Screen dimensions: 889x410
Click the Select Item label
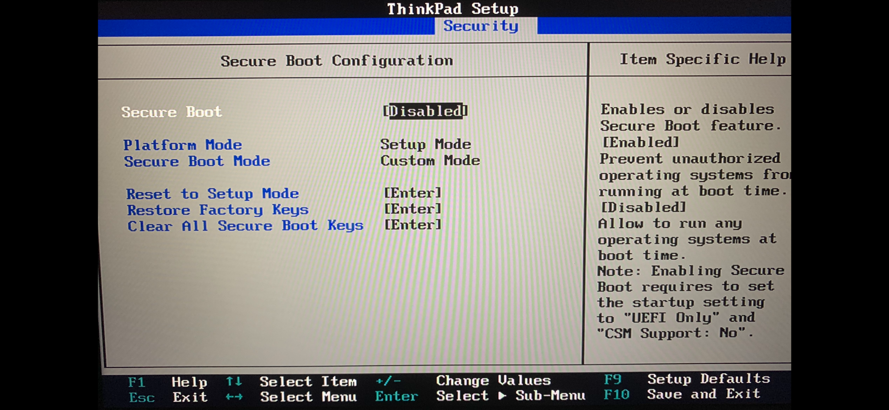pos(308,381)
